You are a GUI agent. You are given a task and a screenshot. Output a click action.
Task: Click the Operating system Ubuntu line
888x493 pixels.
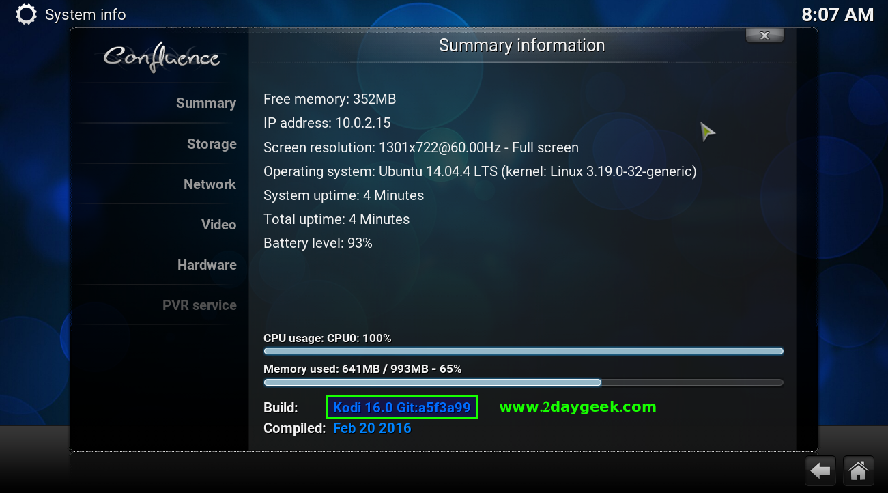(x=480, y=171)
